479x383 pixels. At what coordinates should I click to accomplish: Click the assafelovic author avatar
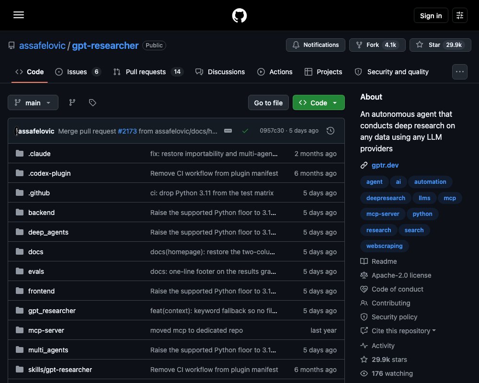(x=16, y=131)
